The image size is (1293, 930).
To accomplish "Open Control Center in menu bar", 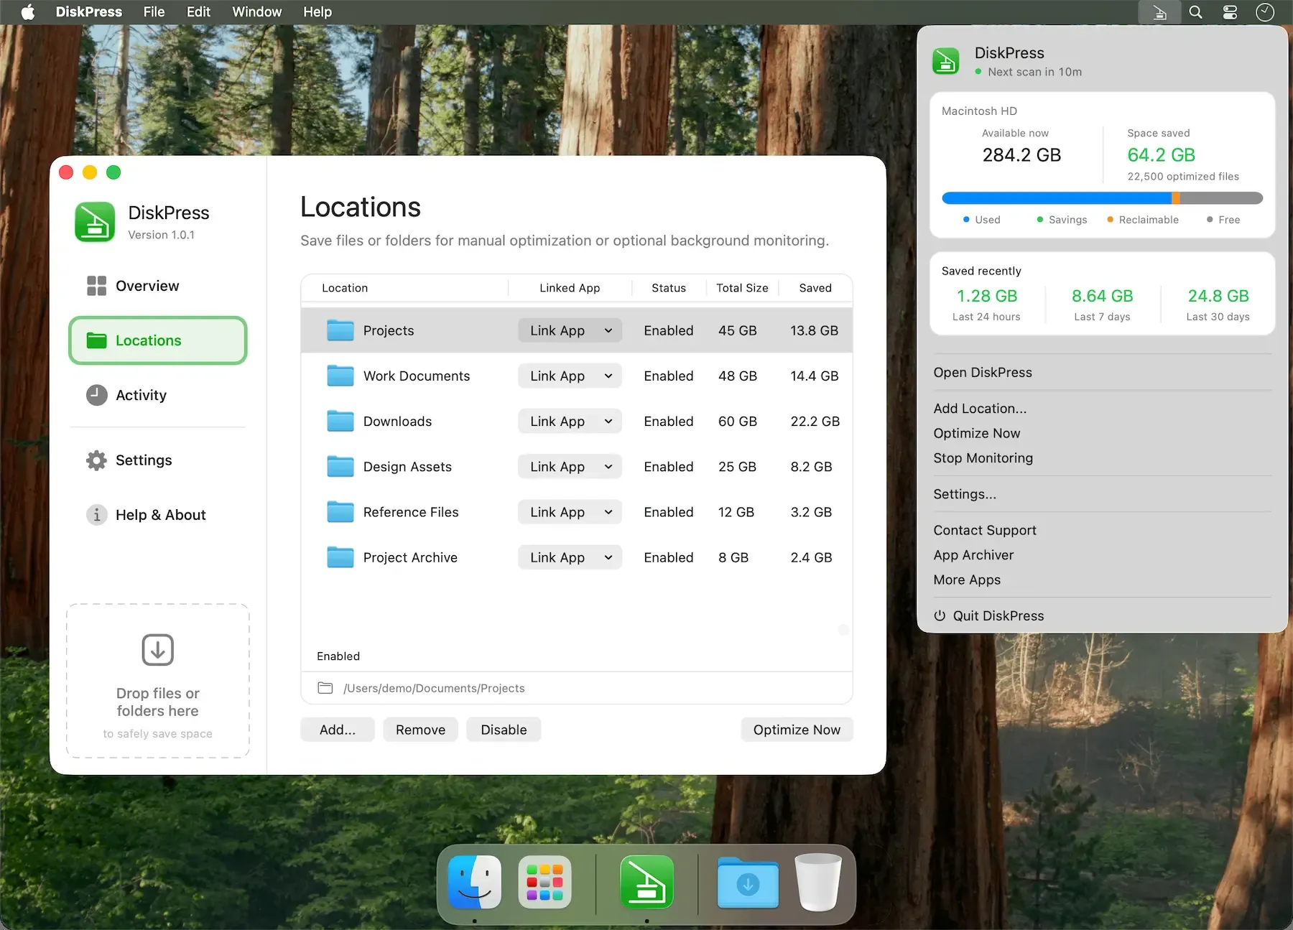I will (1230, 12).
